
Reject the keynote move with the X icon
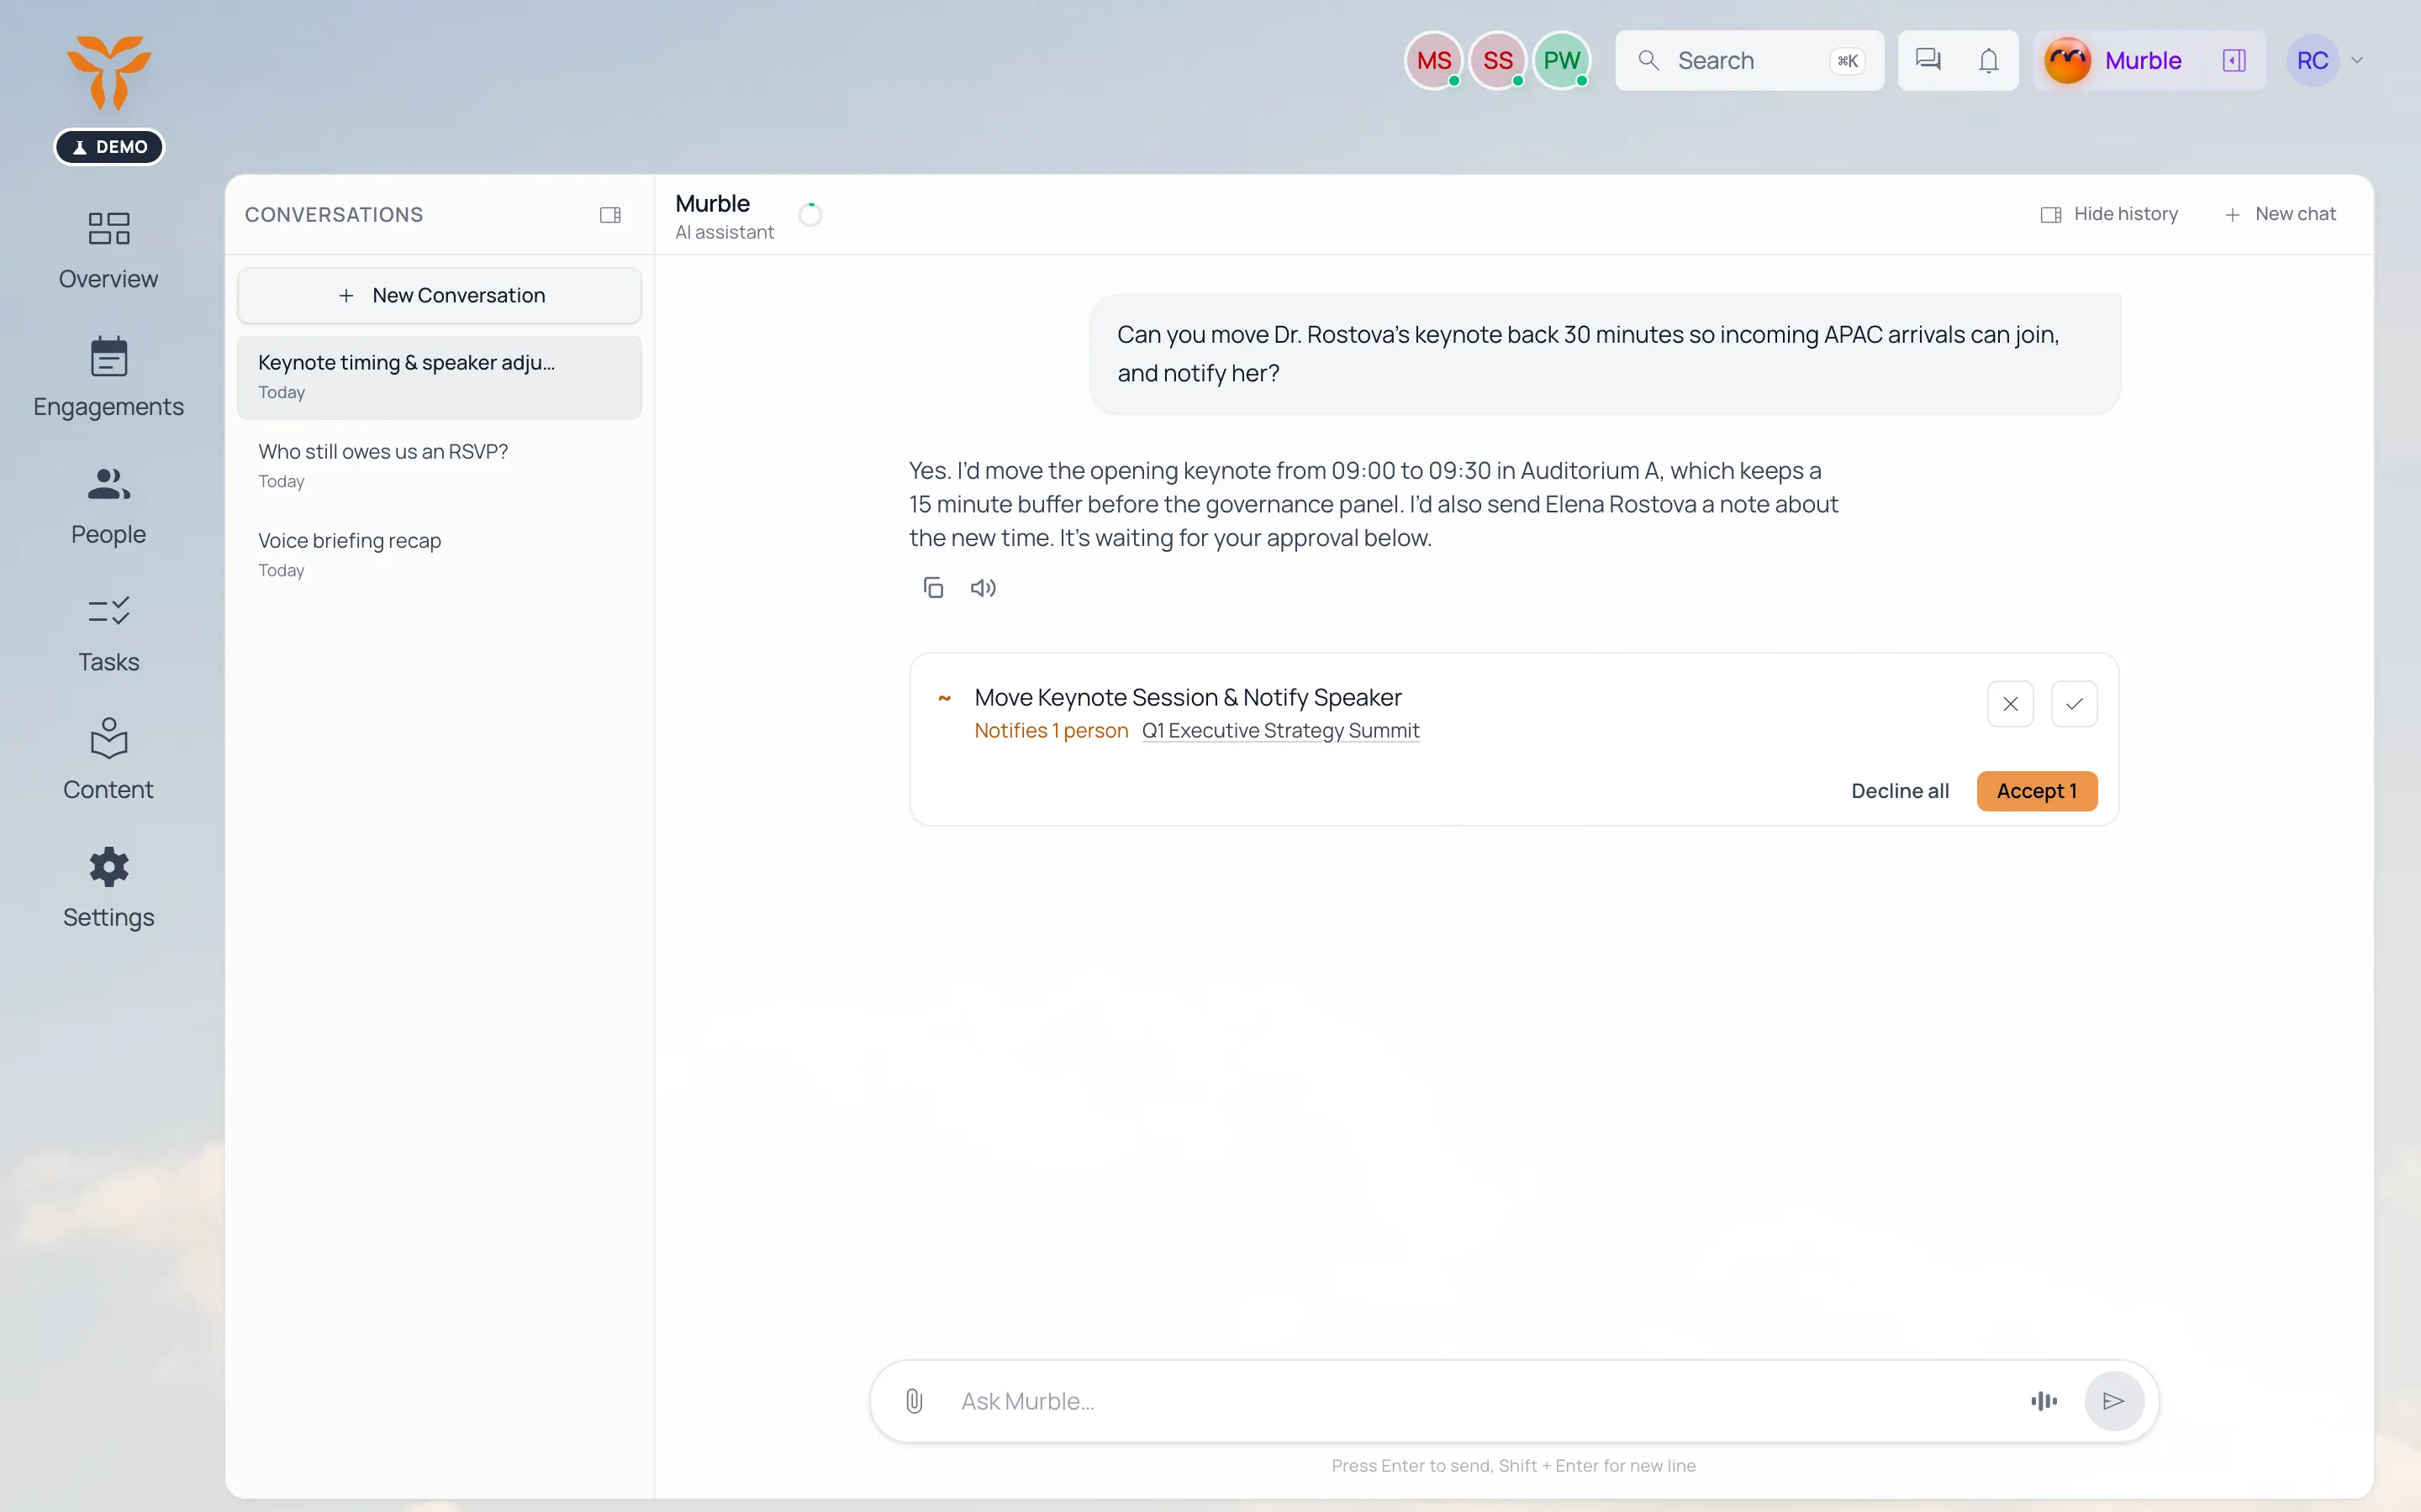click(2010, 704)
